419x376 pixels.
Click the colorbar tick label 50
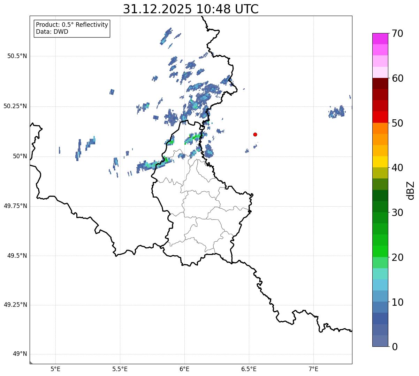pyautogui.click(x=397, y=123)
